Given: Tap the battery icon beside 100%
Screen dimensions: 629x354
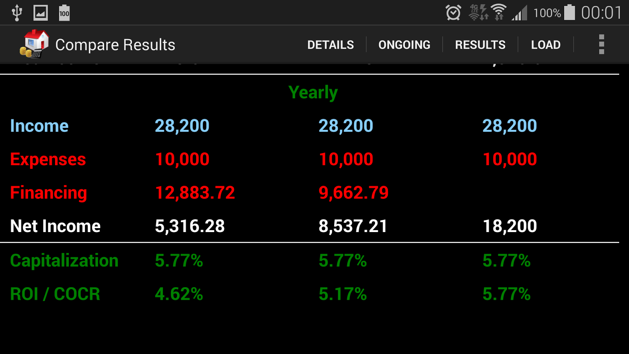Looking at the screenshot, I should click(x=569, y=13).
